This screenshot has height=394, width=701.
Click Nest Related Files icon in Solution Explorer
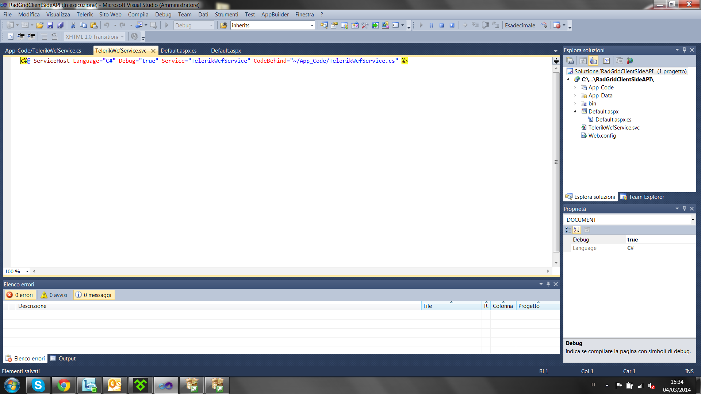[593, 61]
